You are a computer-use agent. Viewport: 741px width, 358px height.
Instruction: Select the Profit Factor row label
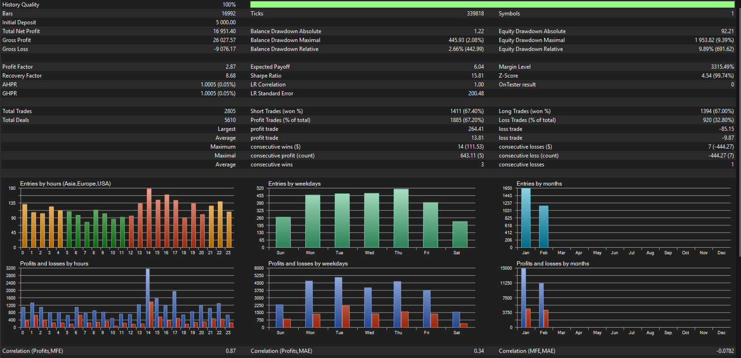pos(18,67)
